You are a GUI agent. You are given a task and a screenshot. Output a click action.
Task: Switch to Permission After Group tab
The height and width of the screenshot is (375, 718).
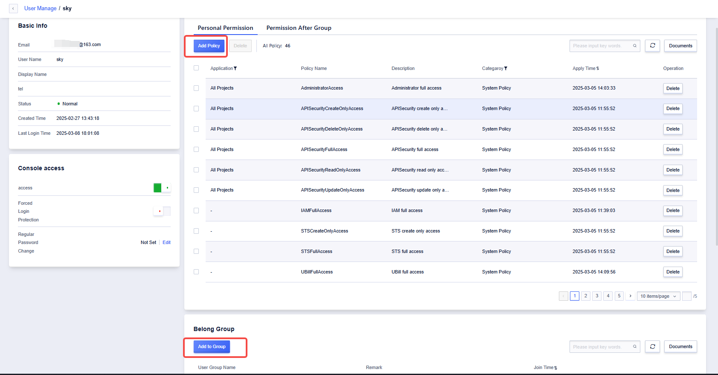point(299,28)
